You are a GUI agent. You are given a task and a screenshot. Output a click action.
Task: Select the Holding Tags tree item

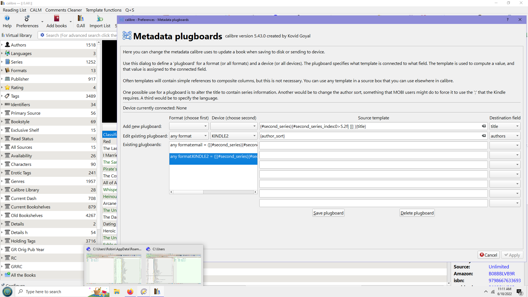48,241
